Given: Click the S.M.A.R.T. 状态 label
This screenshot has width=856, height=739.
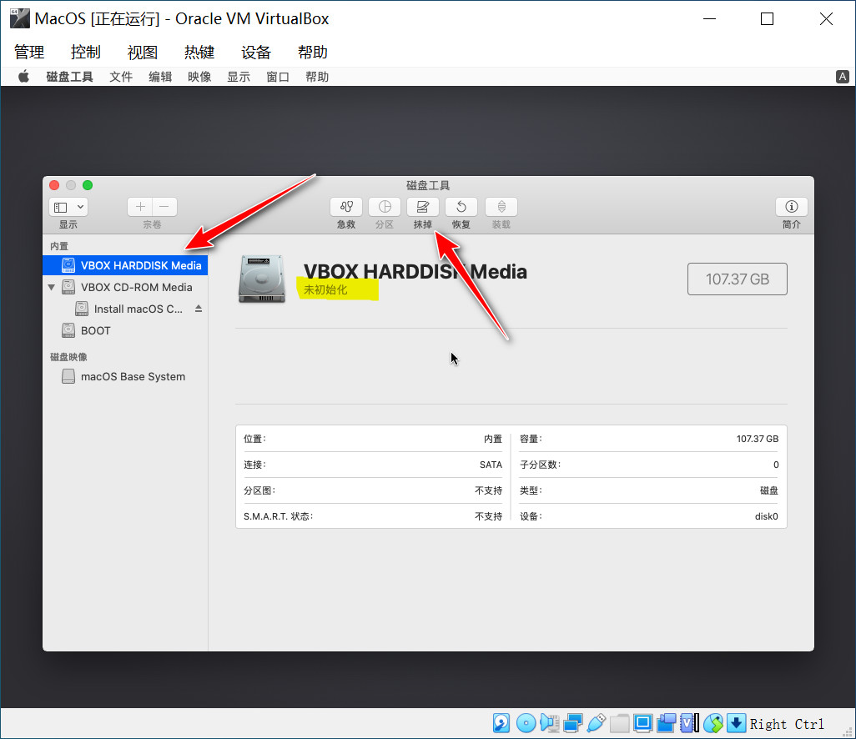Looking at the screenshot, I should [278, 516].
